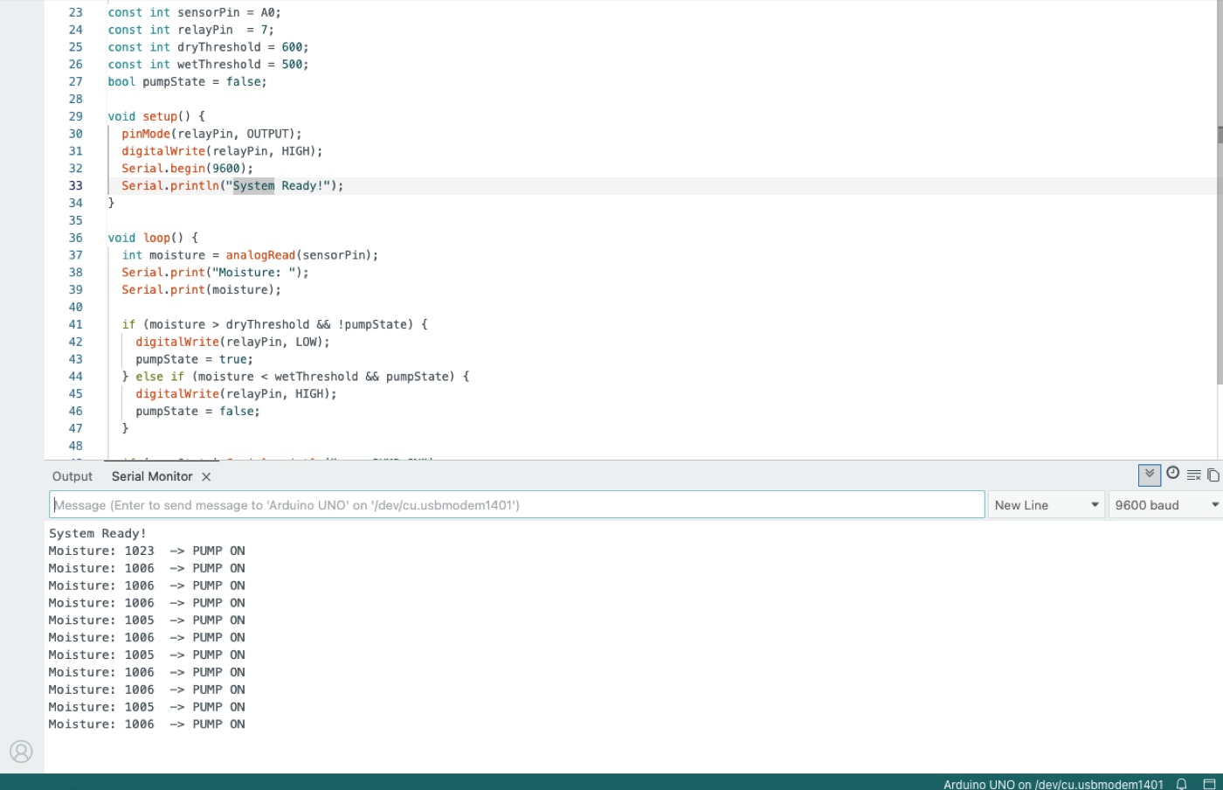Image resolution: width=1223 pixels, height=790 pixels.
Task: Click the 'void loop() {' line
Action: 153,238
